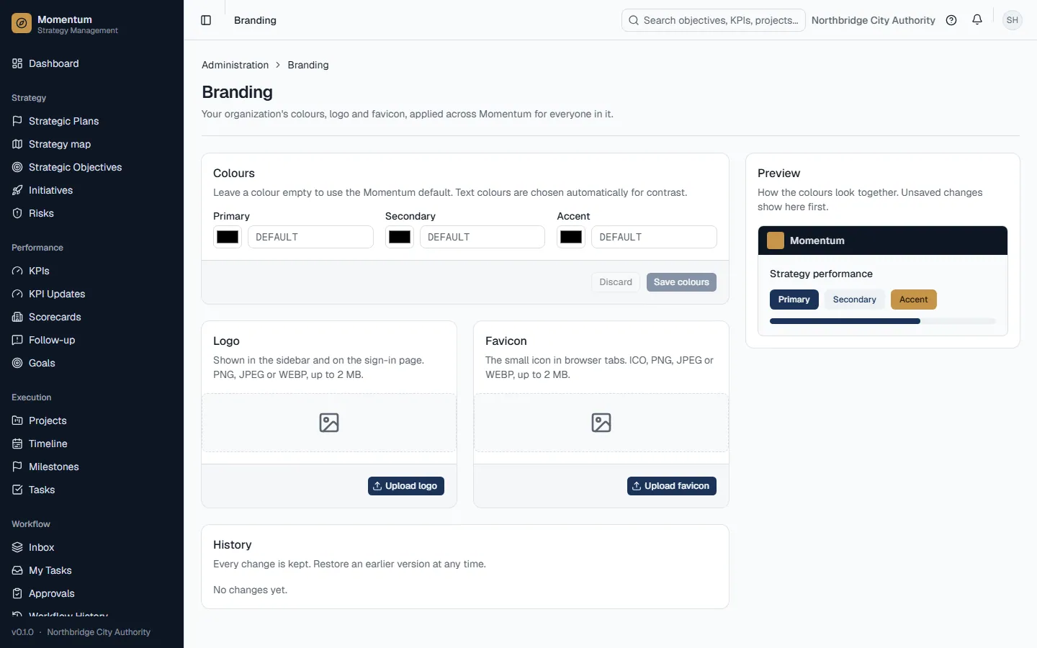Focus the search objectives field

coord(714,20)
